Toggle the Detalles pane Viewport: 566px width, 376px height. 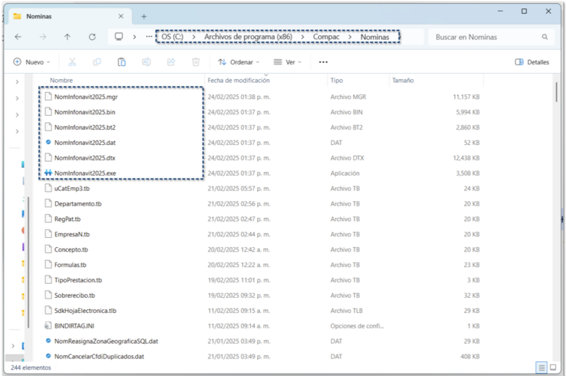click(x=532, y=62)
